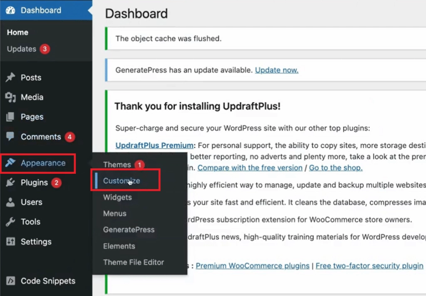Click the Comments speech bubble icon

(x=10, y=136)
